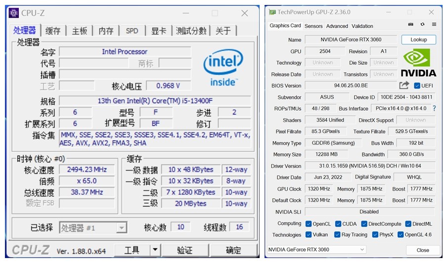
Task: Toggle the UEFI checkbox
Action: [x=417, y=86]
